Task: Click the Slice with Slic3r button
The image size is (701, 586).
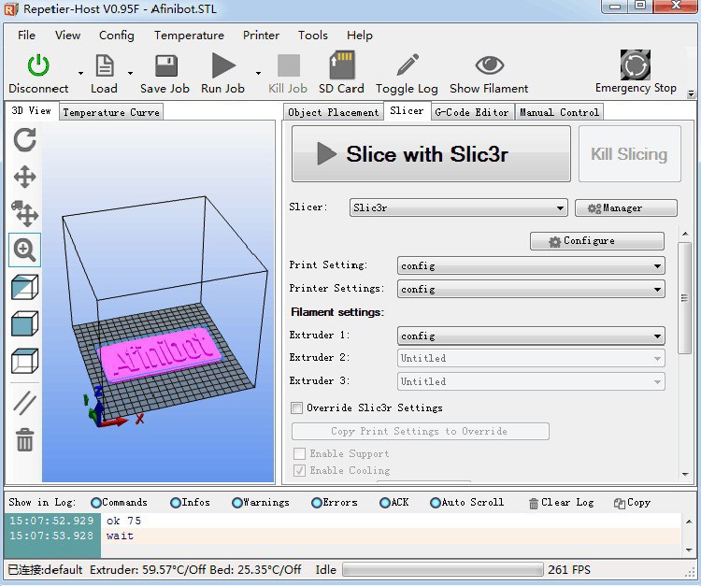Action: [x=431, y=154]
